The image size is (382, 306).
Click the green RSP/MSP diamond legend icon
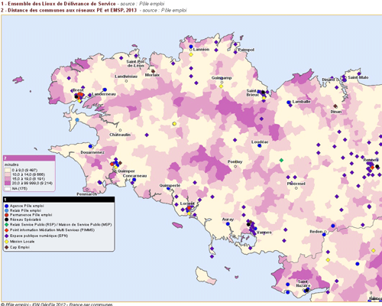(x=7, y=225)
